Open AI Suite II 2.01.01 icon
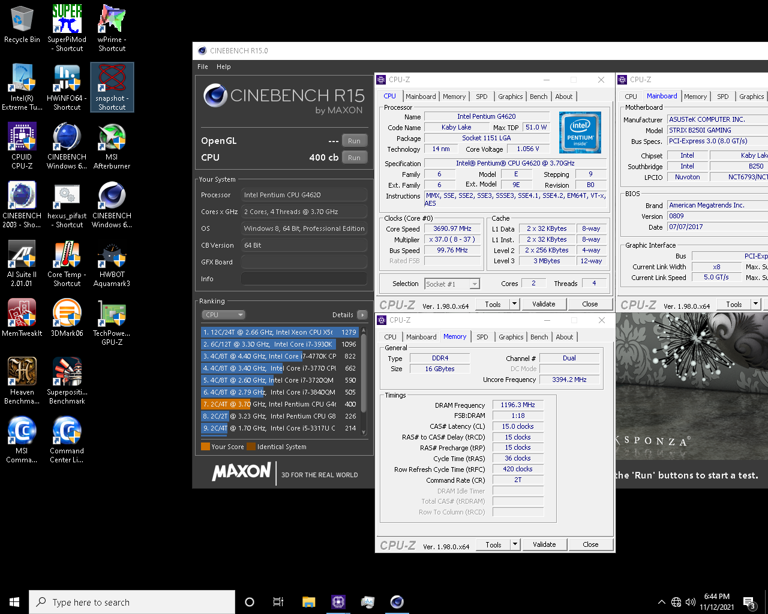This screenshot has width=768, height=614. tap(22, 264)
